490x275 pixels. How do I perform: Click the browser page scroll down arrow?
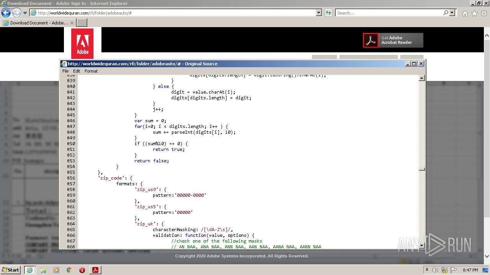click(x=487, y=256)
